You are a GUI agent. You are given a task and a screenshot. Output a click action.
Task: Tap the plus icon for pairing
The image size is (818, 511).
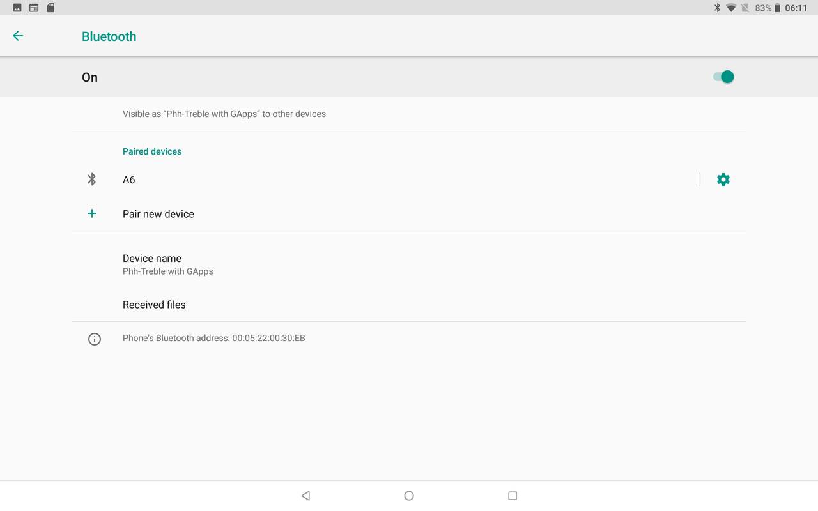coord(91,213)
